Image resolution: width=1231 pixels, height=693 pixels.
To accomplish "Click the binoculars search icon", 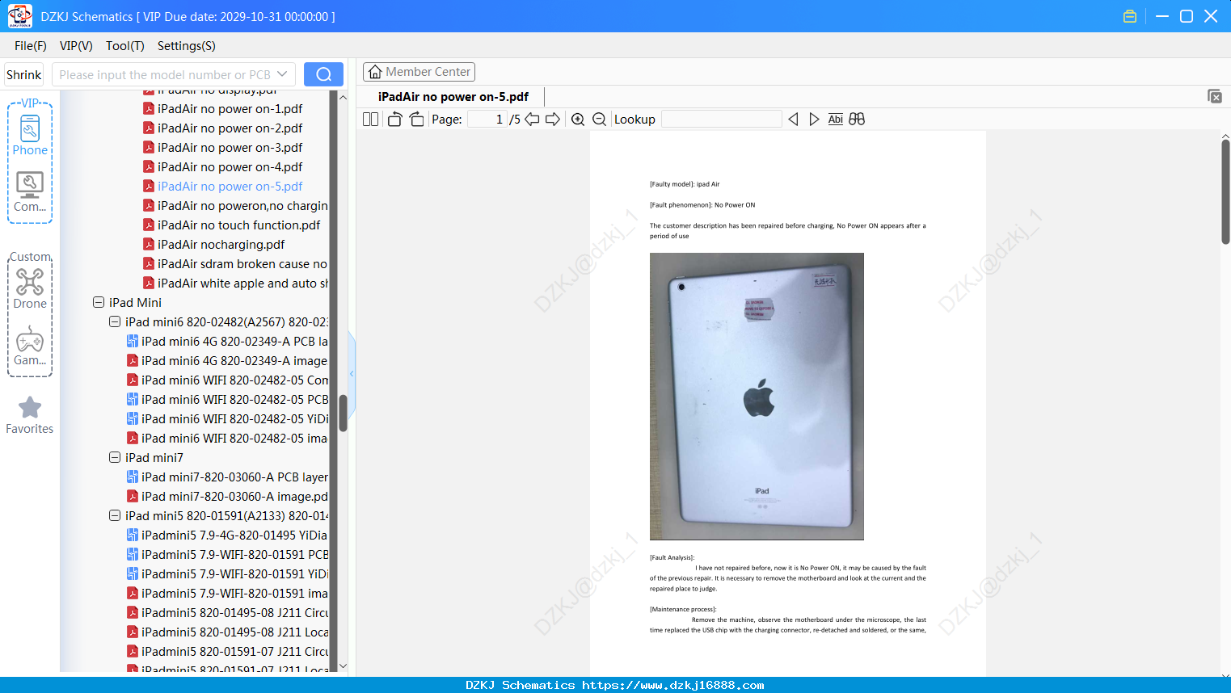I will click(x=857, y=120).
